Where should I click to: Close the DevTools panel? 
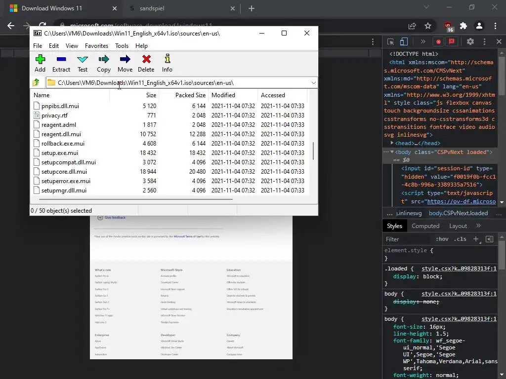[499, 41]
